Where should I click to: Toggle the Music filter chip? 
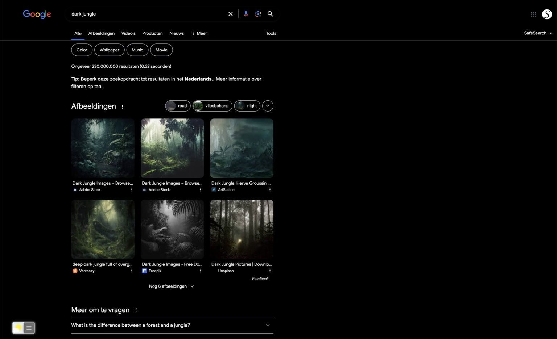click(137, 50)
